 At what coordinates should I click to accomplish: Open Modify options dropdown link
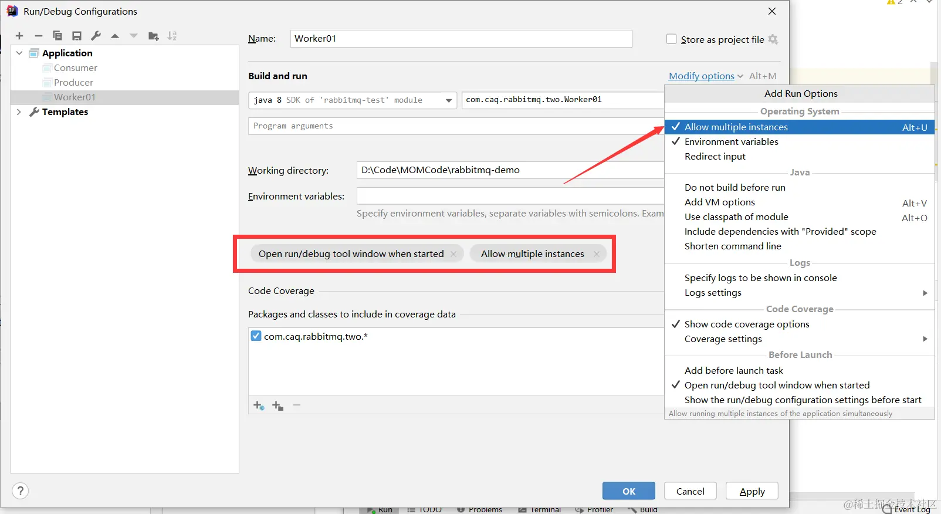[706, 76]
